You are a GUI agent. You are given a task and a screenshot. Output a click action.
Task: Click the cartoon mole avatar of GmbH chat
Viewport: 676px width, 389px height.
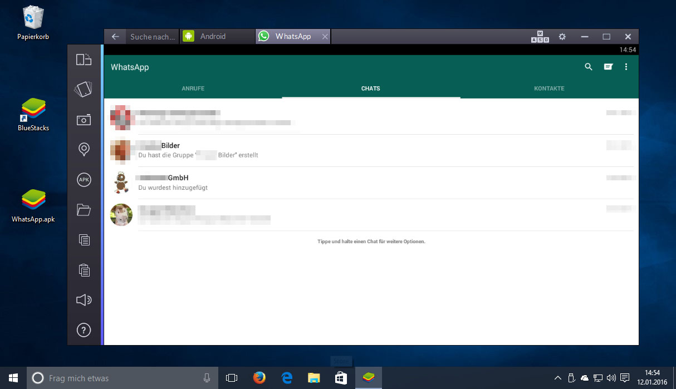click(121, 183)
